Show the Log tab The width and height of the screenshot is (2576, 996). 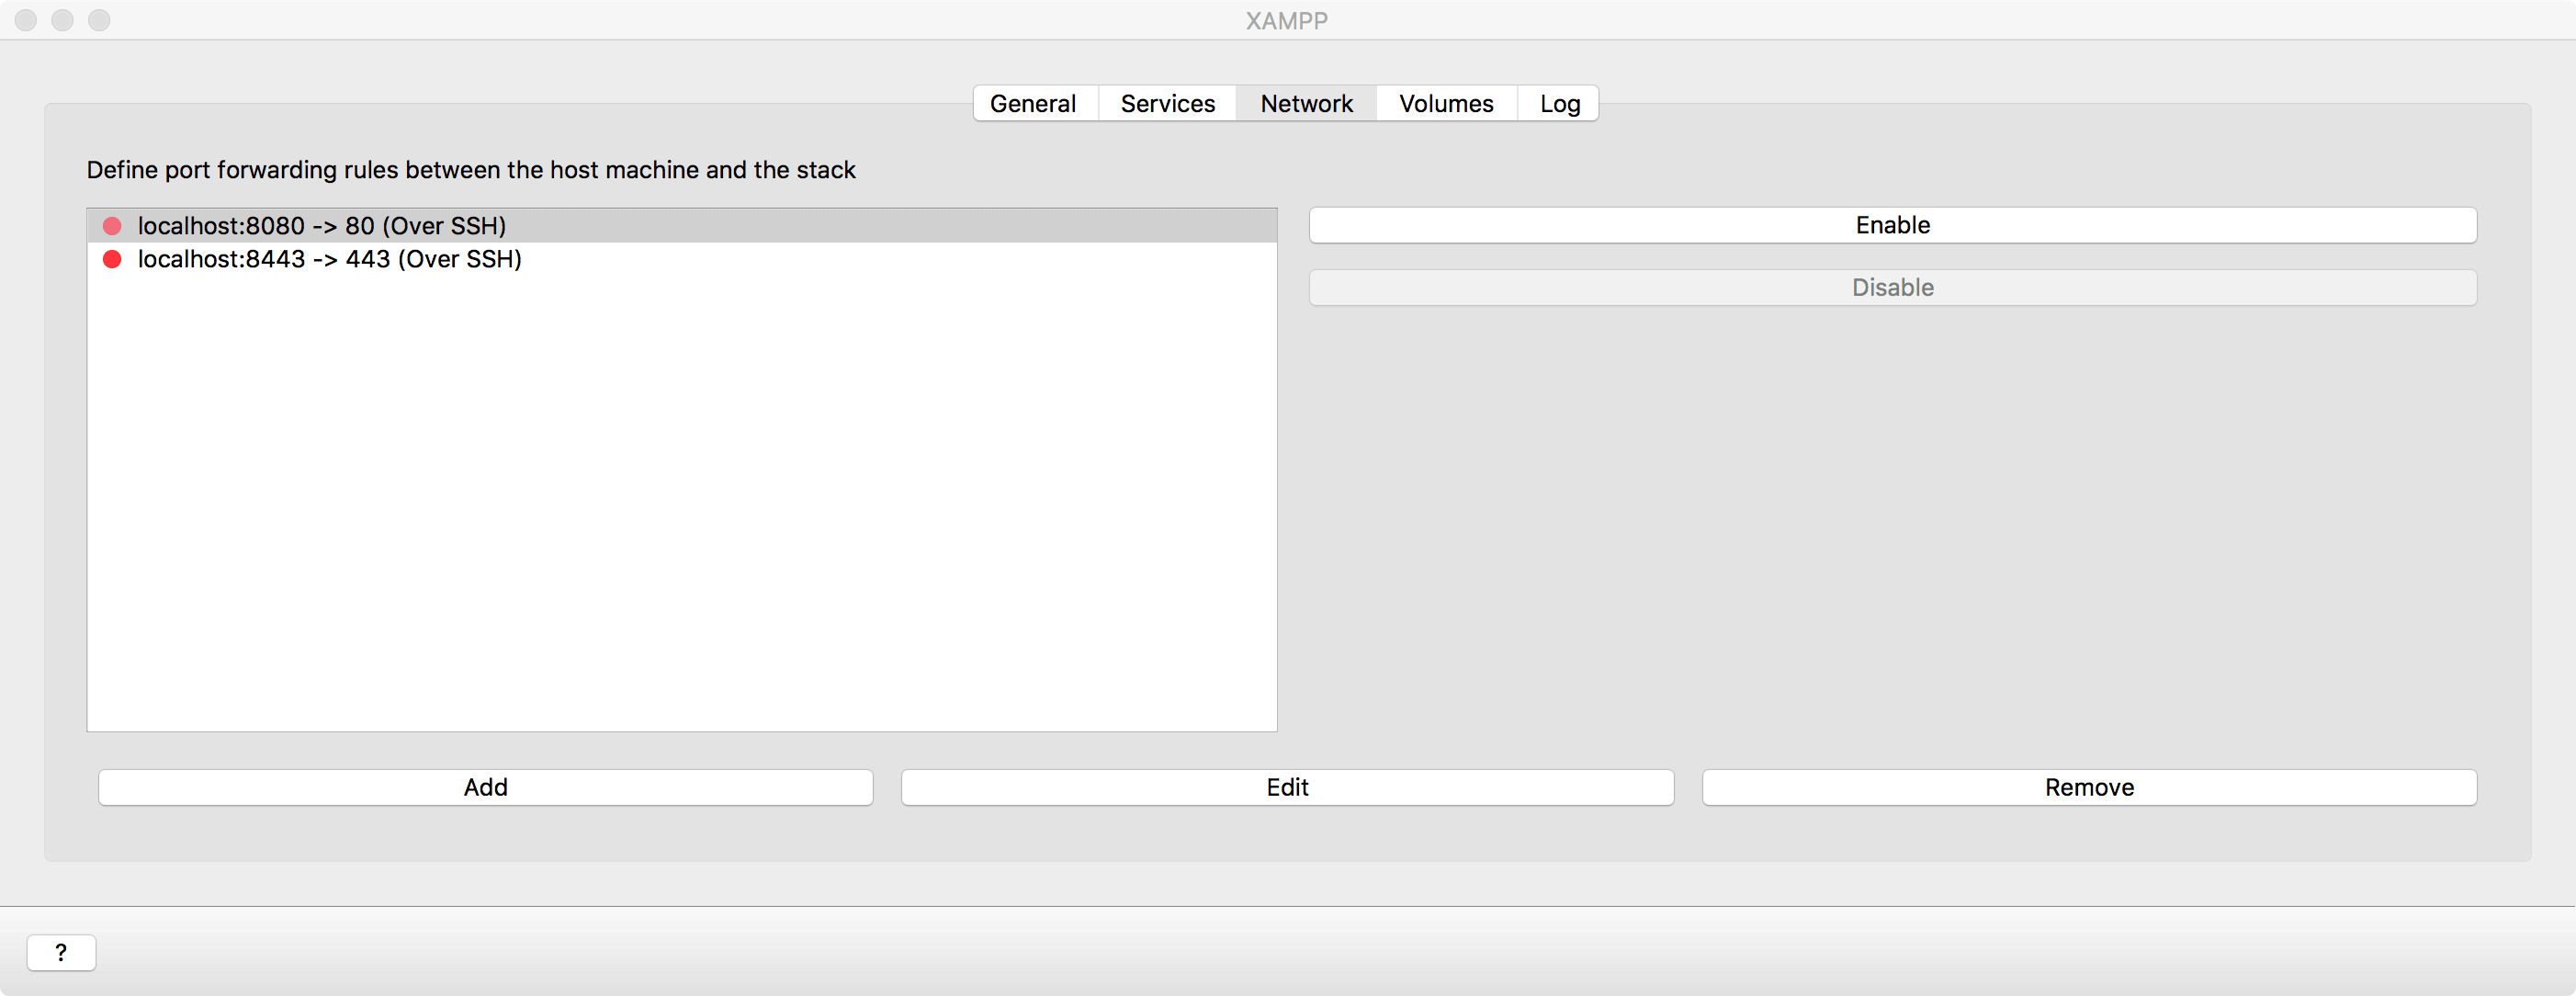coord(1559,104)
